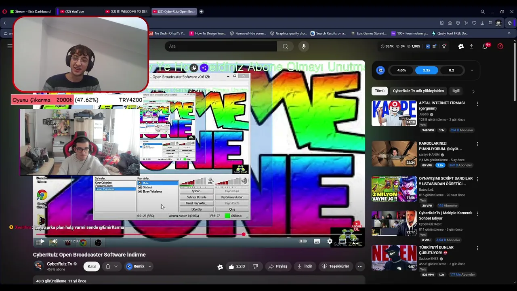Open options for TÜRKİYE'Yİ BUNLAR ÇÜRÜTÜYOR video

click(x=477, y=248)
